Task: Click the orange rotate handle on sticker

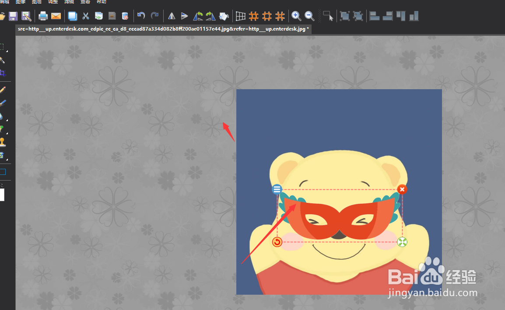Action: (277, 242)
